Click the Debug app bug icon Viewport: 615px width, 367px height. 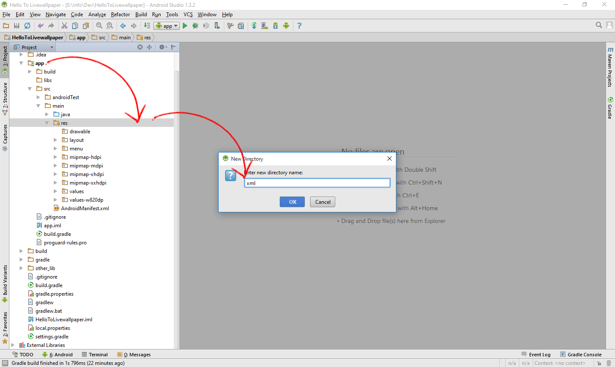tap(196, 26)
